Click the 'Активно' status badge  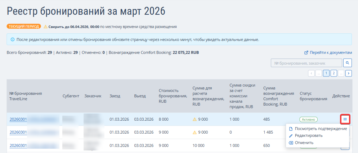coord(308,119)
